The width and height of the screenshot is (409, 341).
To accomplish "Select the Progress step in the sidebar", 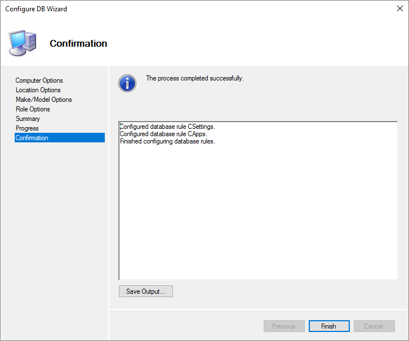I will click(x=27, y=128).
